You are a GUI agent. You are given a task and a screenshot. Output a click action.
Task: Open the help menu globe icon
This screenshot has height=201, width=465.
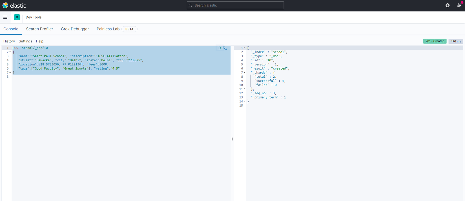448,5
